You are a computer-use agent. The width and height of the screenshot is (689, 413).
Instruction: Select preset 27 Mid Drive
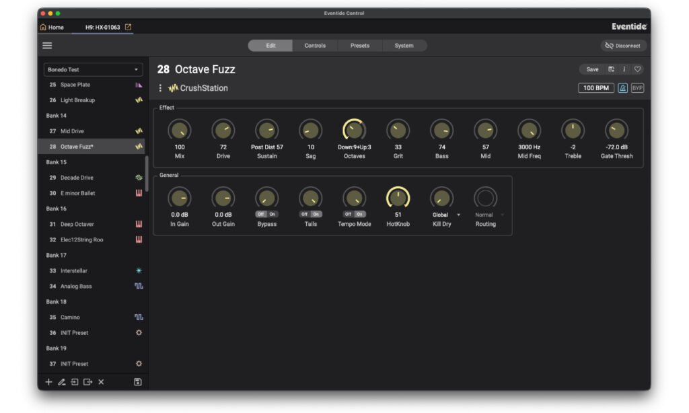tap(92, 131)
